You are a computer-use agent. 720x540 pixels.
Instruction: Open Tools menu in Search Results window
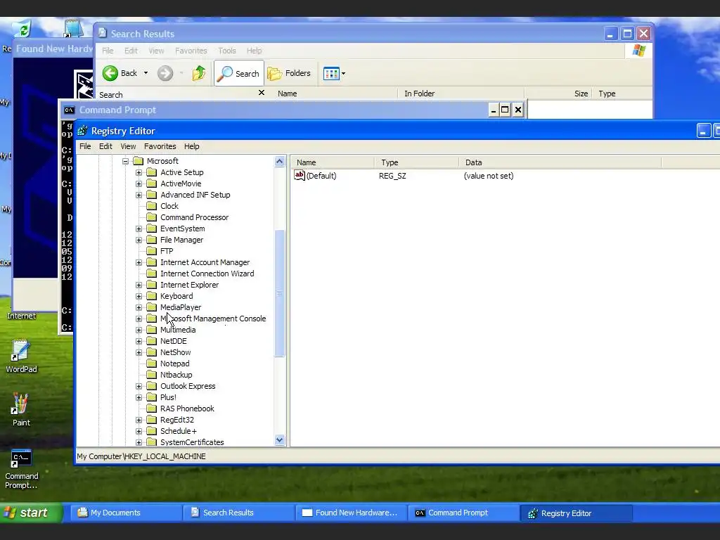pos(227,51)
